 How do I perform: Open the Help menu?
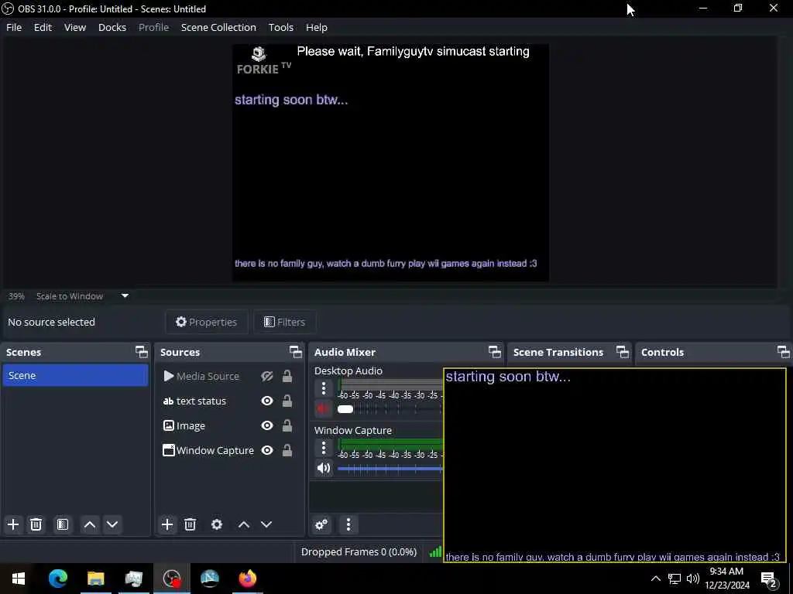point(317,27)
